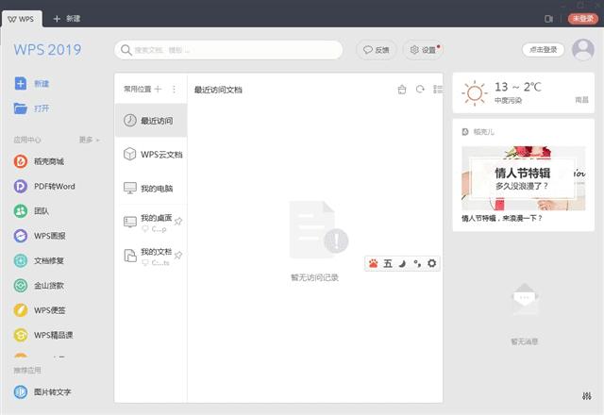Click the icon left of login badge
Image resolution: width=604 pixels, height=415 pixels.
[548, 19]
